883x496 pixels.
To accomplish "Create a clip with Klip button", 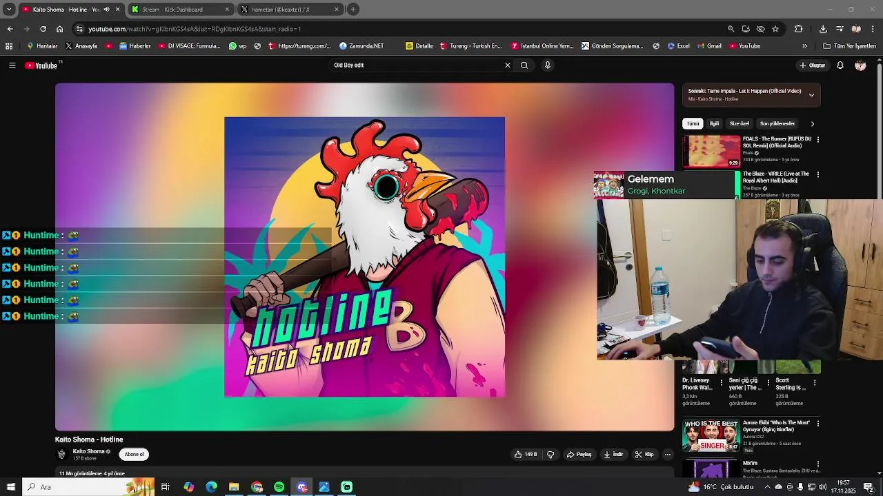I will [644, 455].
